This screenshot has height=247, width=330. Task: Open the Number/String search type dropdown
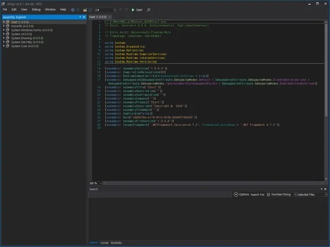tap(295, 194)
